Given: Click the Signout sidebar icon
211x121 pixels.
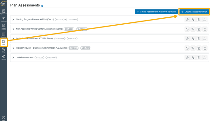Looking at the screenshot, I should click(3, 57).
